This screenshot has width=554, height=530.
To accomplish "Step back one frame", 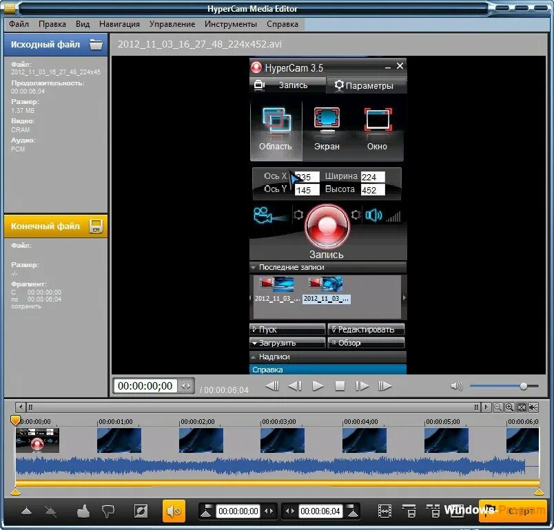I will pyautogui.click(x=295, y=386).
